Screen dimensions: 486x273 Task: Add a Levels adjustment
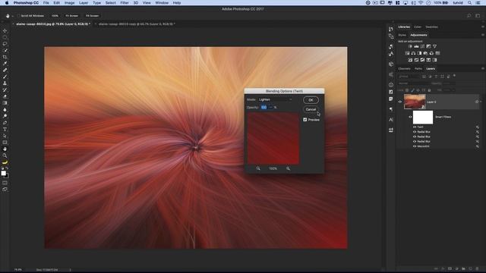[x=416, y=46]
